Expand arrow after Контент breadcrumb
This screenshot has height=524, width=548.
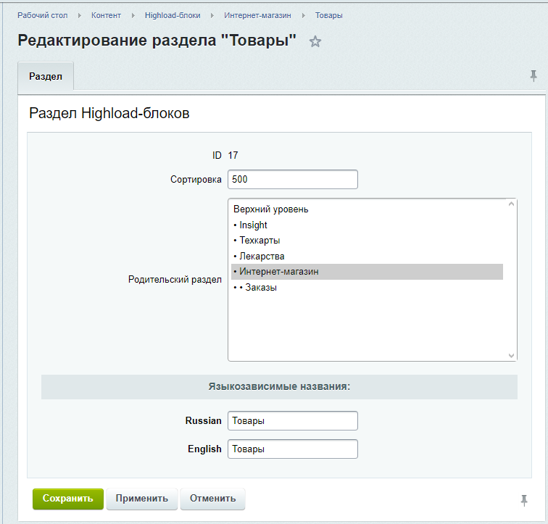click(133, 16)
